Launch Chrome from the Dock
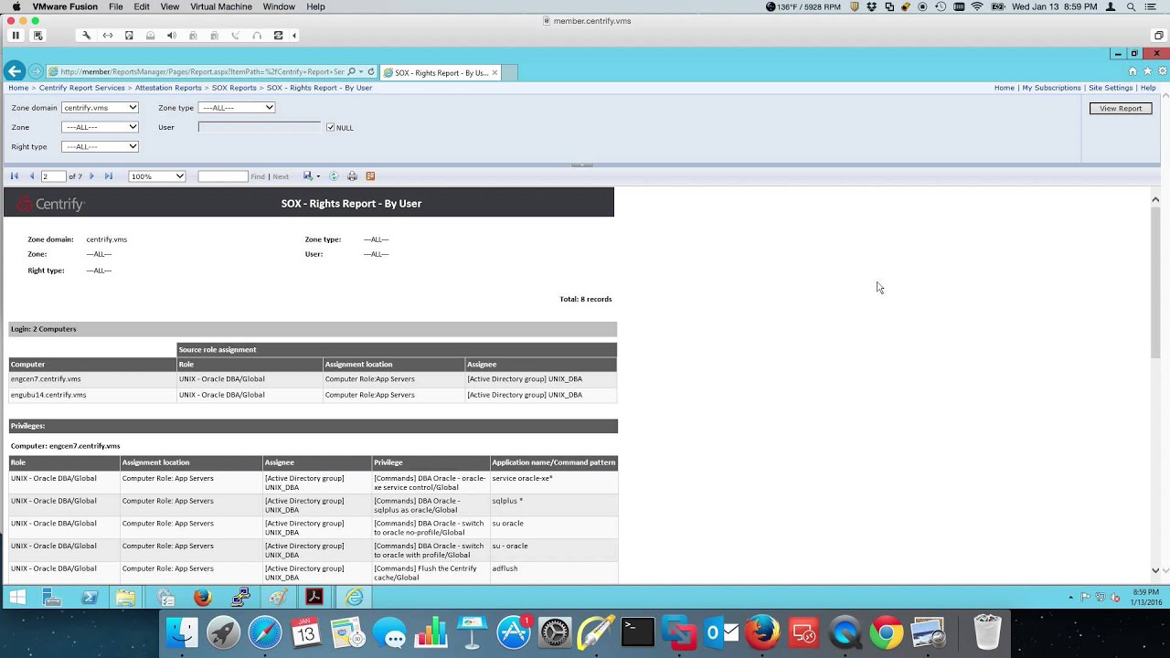Image resolution: width=1170 pixels, height=658 pixels. 886,632
